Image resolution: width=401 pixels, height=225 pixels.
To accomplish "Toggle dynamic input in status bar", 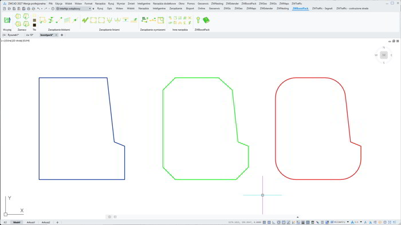I will pos(298,222).
